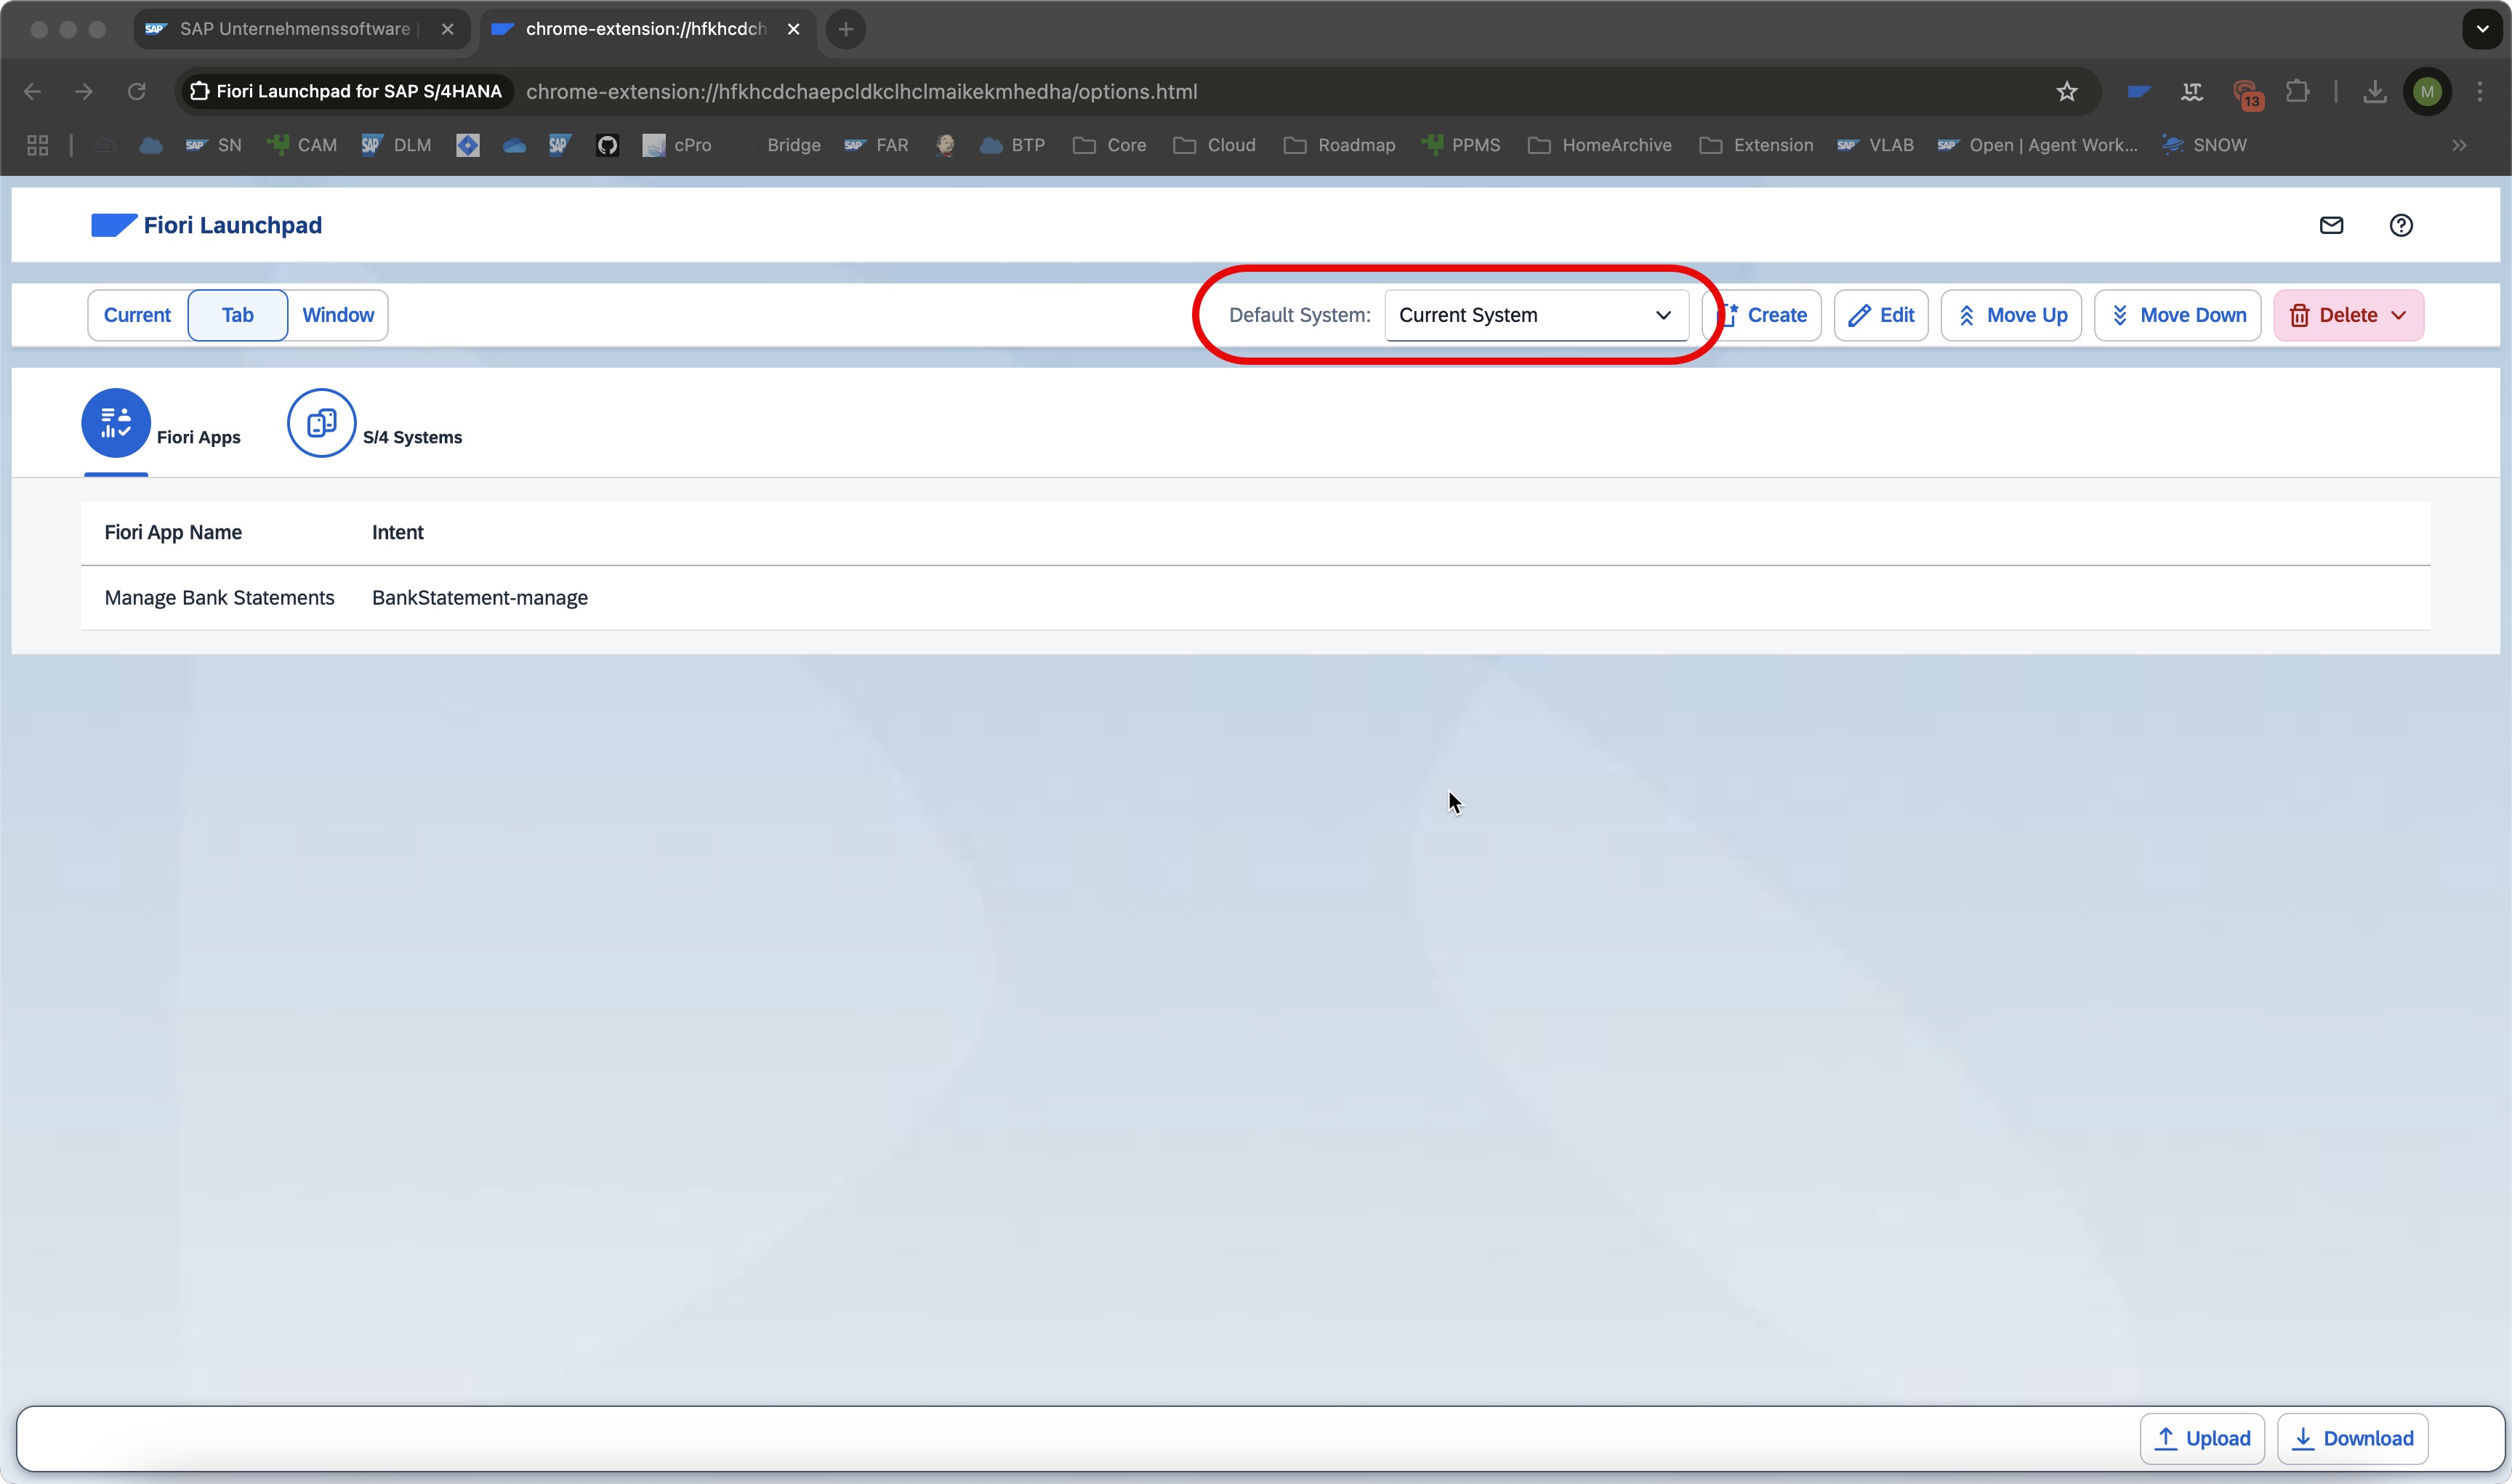Open the SNOW bookmark
The image size is (2512, 1484).
click(2204, 145)
